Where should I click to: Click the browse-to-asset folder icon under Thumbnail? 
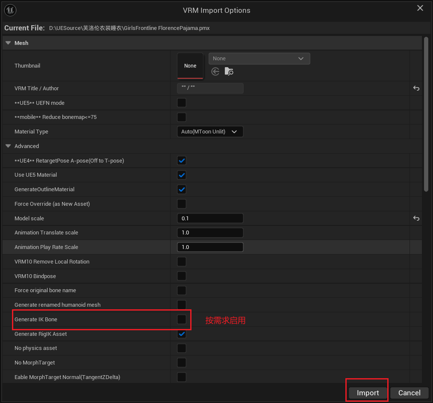click(x=229, y=71)
